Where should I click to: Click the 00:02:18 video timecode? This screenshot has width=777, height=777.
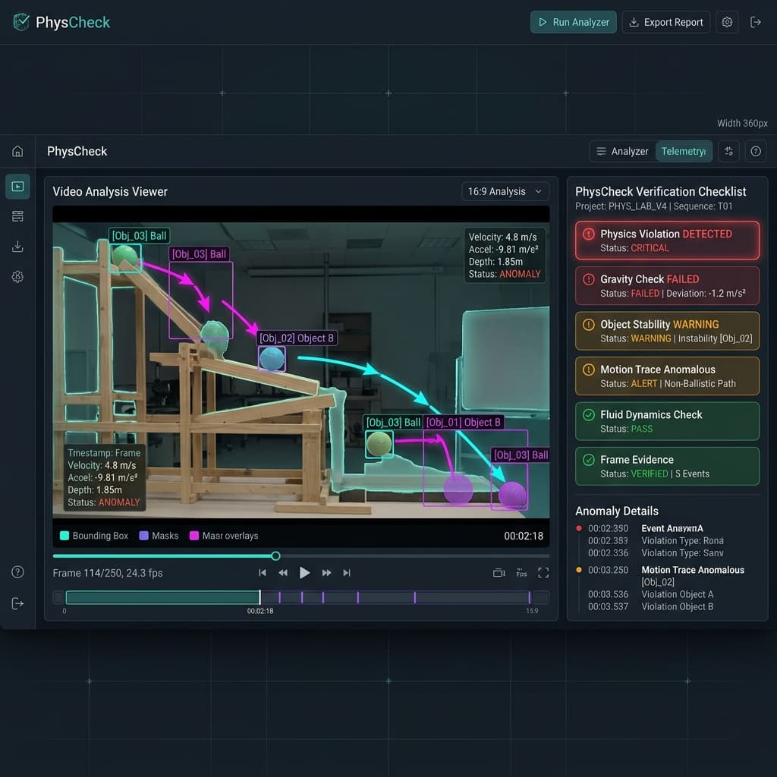click(524, 536)
